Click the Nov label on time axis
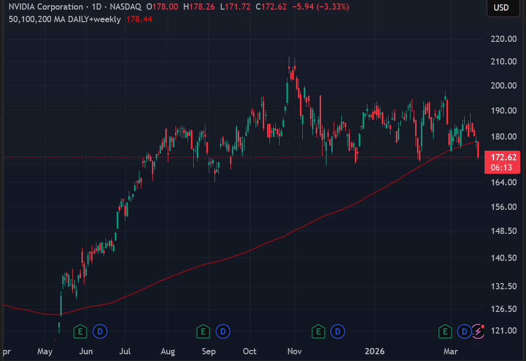Image resolution: width=526 pixels, height=361 pixels. click(x=294, y=351)
